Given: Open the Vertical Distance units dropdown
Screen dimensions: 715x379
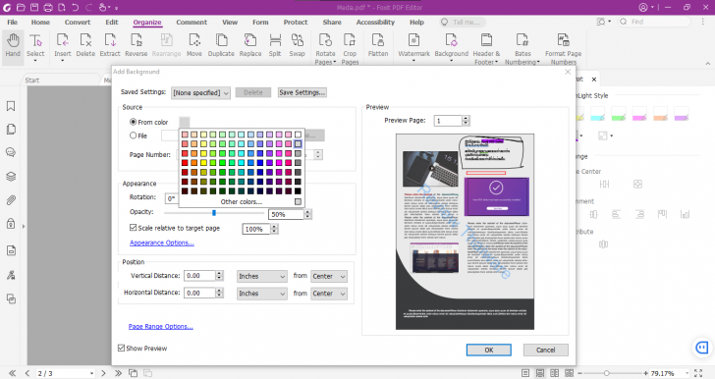Looking at the screenshot, I should coord(261,276).
